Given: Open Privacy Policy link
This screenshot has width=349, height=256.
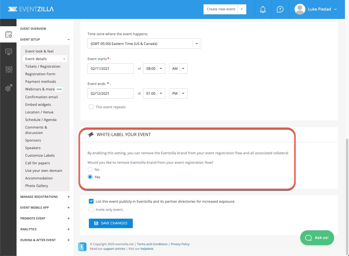Looking at the screenshot, I should point(180,244).
